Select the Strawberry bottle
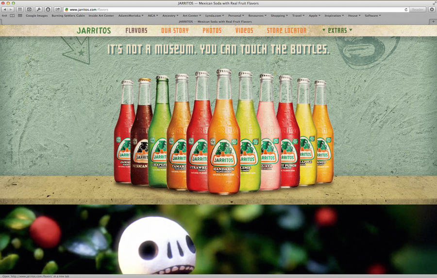The height and width of the screenshot is (278, 437). [198, 131]
